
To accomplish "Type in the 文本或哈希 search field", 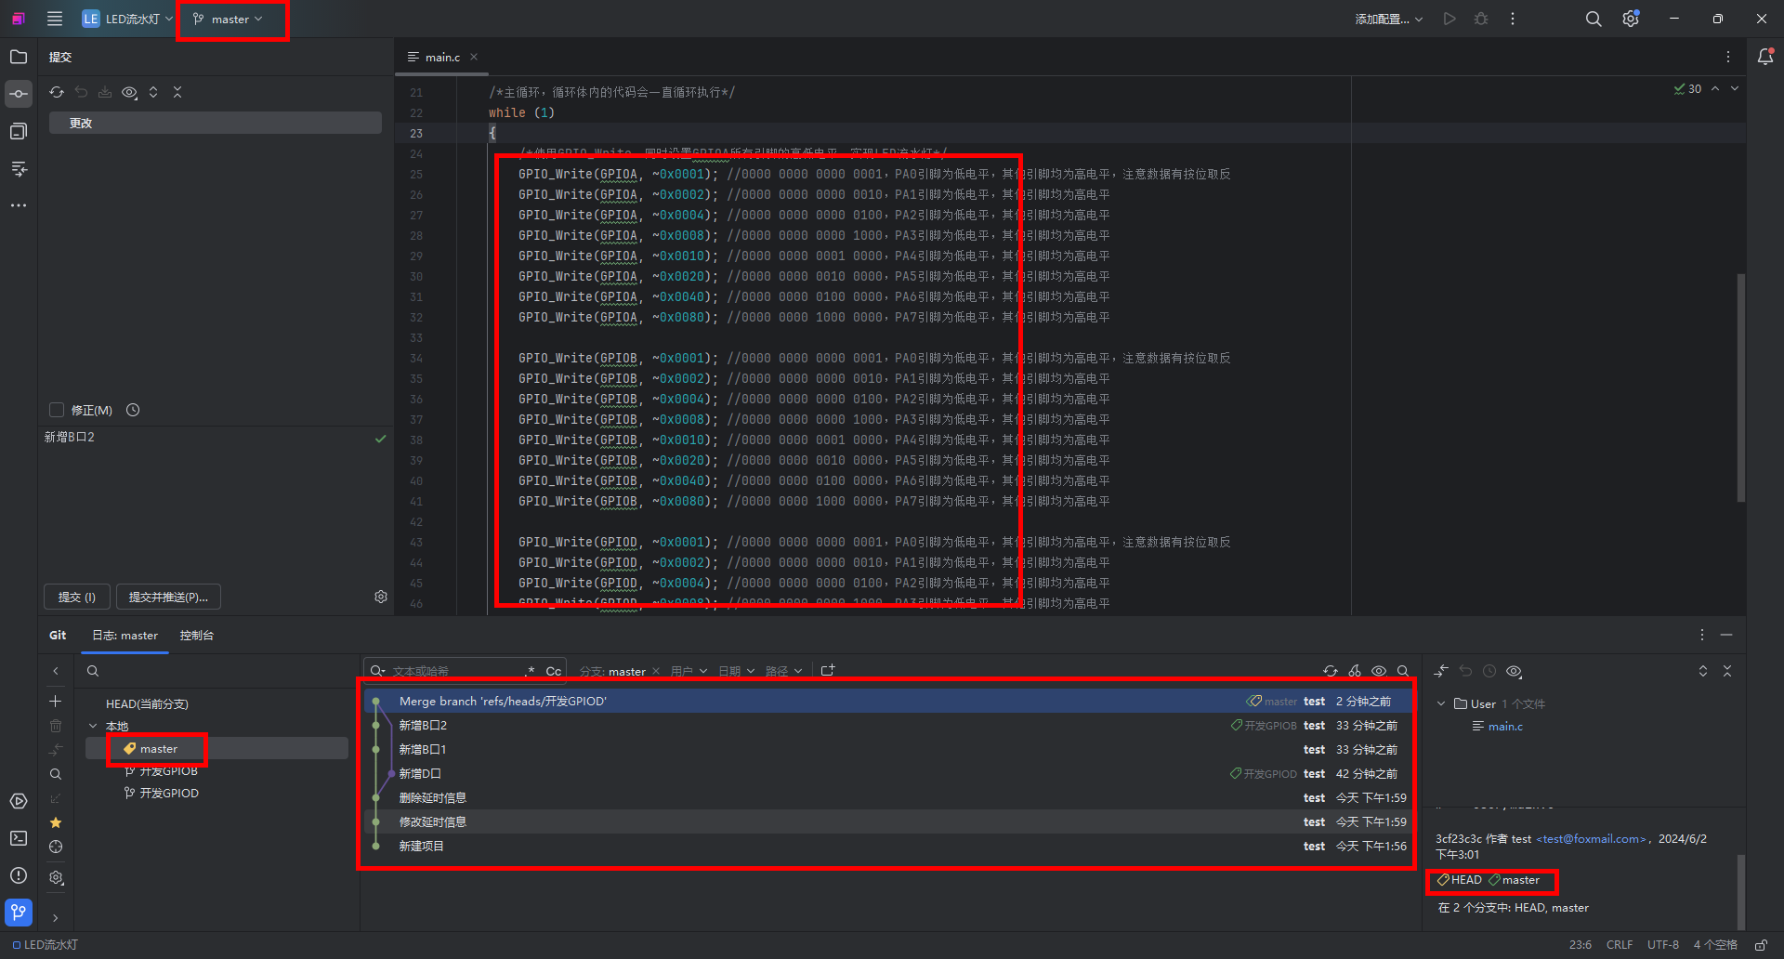I will 455,671.
